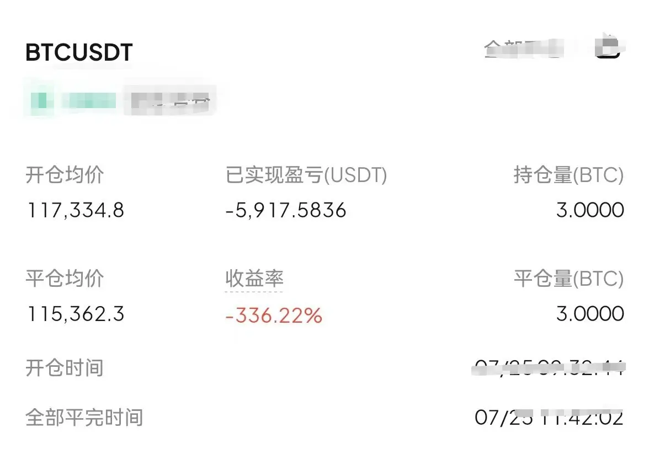Tap the blurred text link at top right
Screen dimensions: 649x465
tap(524, 49)
